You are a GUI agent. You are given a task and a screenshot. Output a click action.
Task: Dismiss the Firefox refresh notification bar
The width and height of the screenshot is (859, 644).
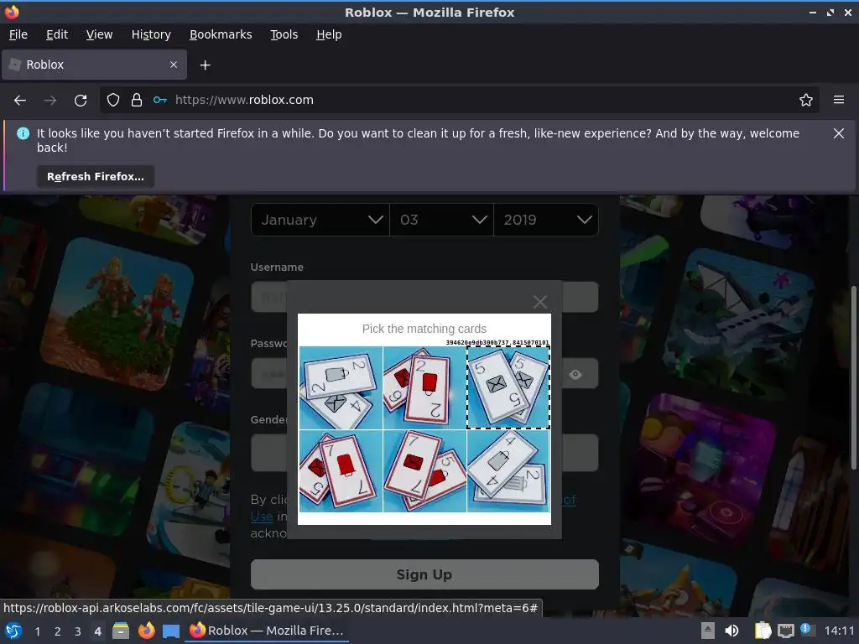tap(839, 133)
